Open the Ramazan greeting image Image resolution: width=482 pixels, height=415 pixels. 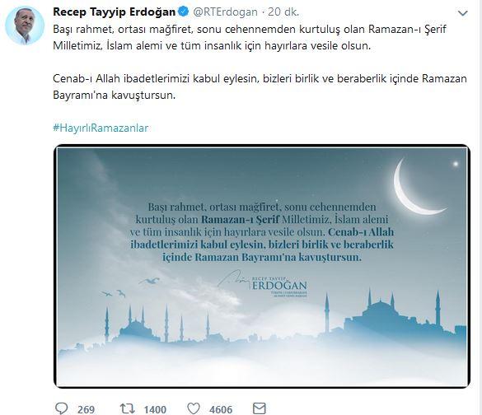click(262, 266)
